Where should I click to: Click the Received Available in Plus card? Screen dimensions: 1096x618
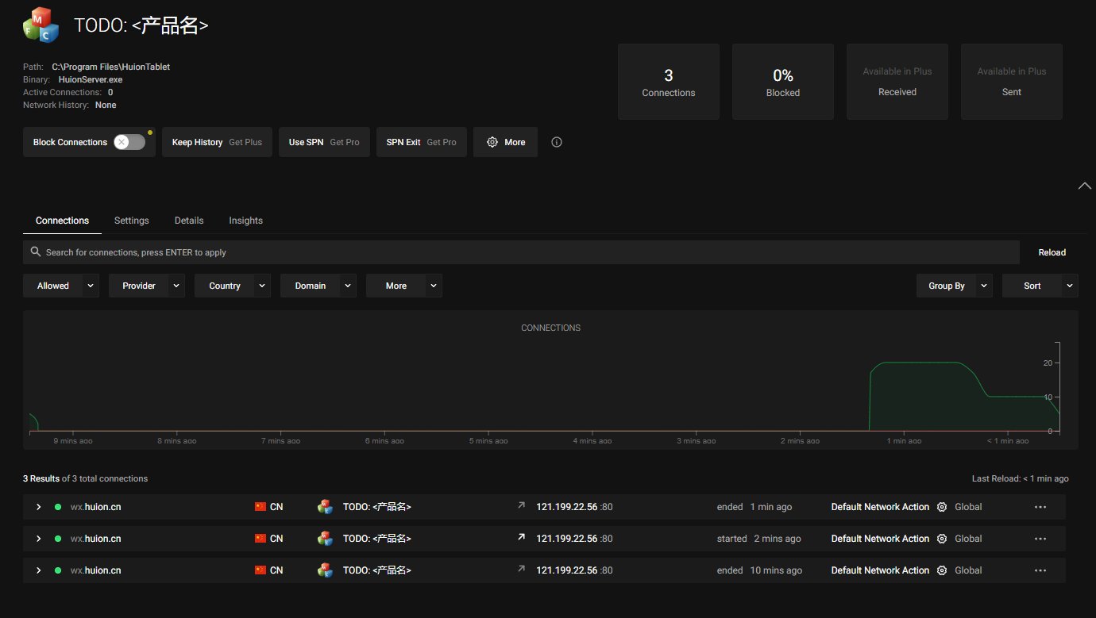(x=897, y=82)
